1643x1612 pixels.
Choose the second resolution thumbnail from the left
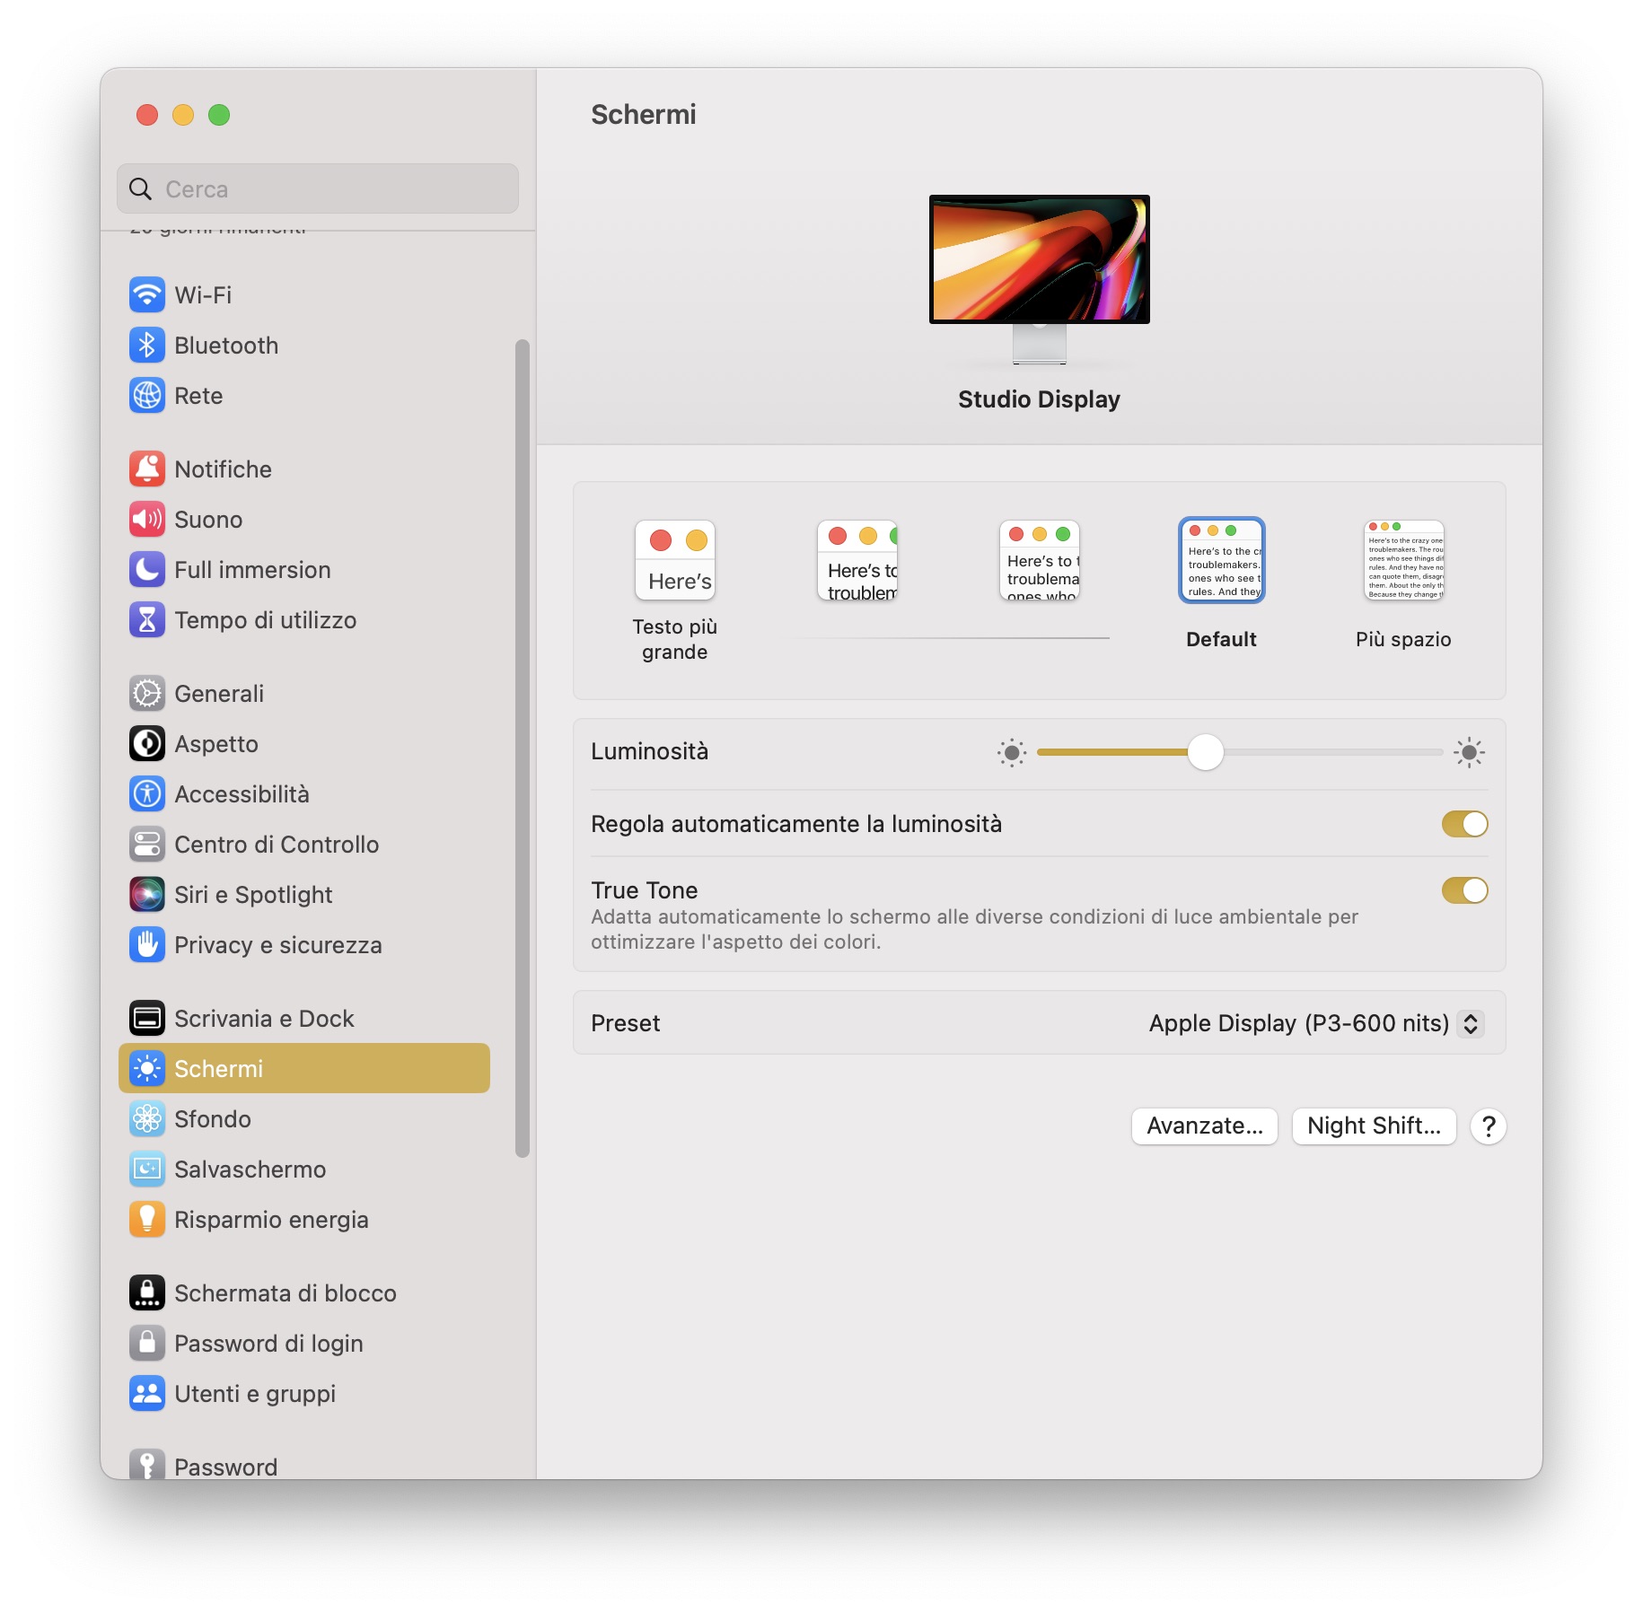click(857, 561)
